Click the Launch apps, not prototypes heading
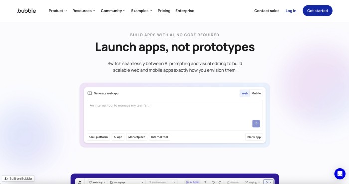Image resolution: width=349 pixels, height=184 pixels. tap(174, 47)
